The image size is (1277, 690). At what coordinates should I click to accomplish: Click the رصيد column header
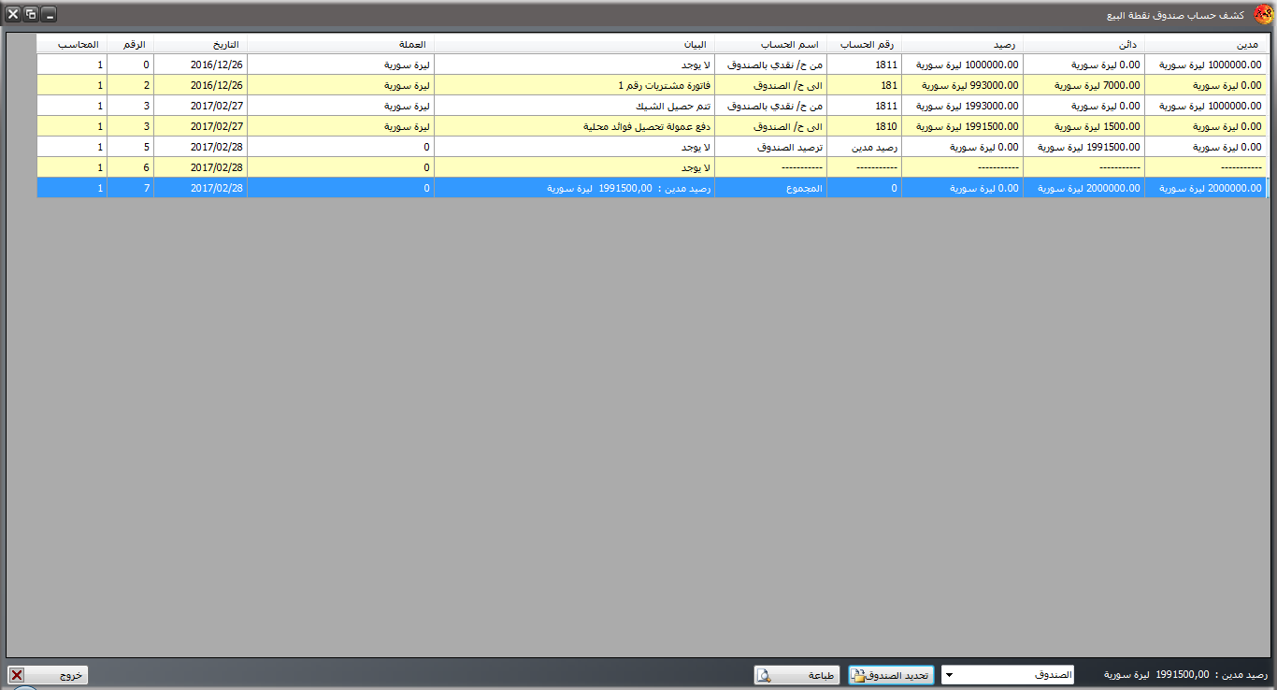point(962,44)
